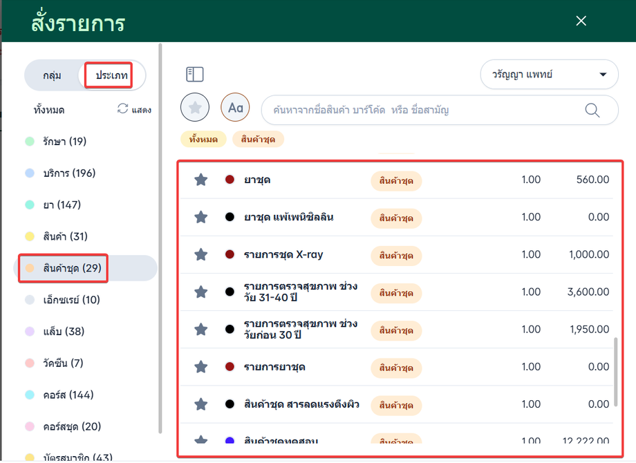Star the ยาชุด แพ้เพนิซิลลิน row
Image resolution: width=636 pixels, height=463 pixels.
(200, 217)
